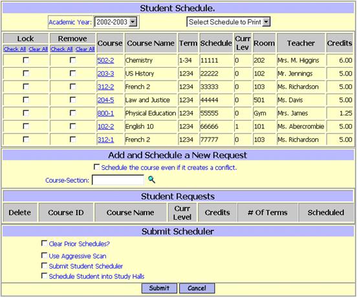Mark French 2 course 312-1 for removal

[x=73, y=139]
